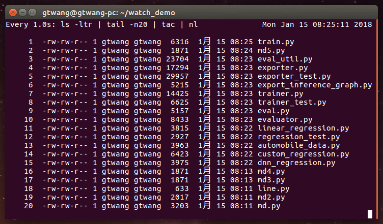This screenshot has height=224, width=383.
Task: Click the white terminal cursor block
Action: pyautogui.click(x=370, y=214)
